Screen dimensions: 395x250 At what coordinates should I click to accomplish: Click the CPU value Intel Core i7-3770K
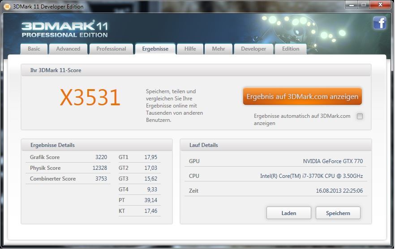[311, 176]
